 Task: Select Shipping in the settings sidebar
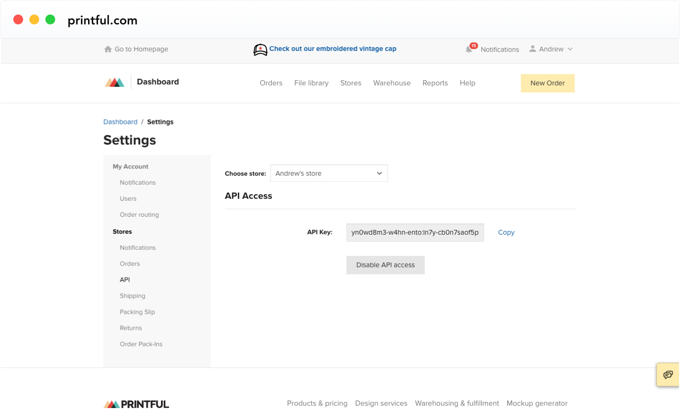pos(132,296)
